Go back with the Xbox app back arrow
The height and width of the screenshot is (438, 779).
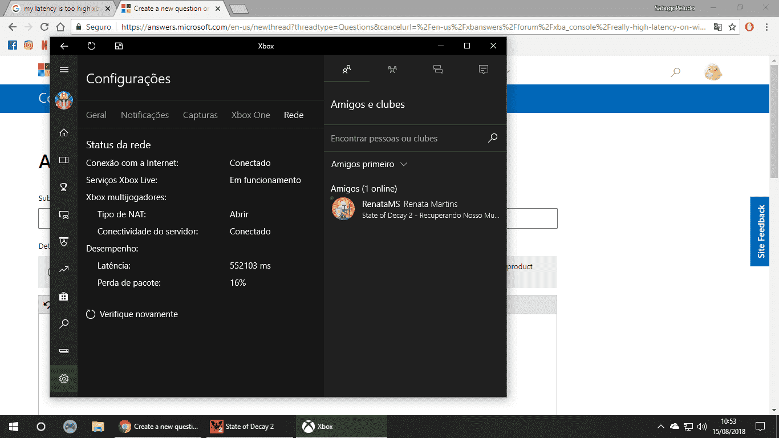click(64, 46)
